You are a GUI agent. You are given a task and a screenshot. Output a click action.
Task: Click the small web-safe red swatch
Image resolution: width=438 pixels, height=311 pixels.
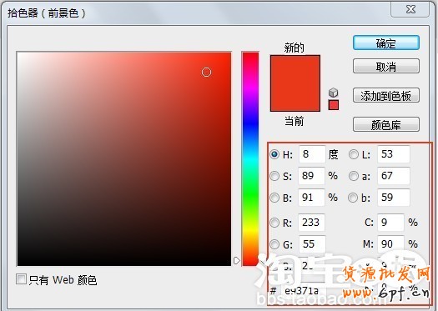click(333, 105)
